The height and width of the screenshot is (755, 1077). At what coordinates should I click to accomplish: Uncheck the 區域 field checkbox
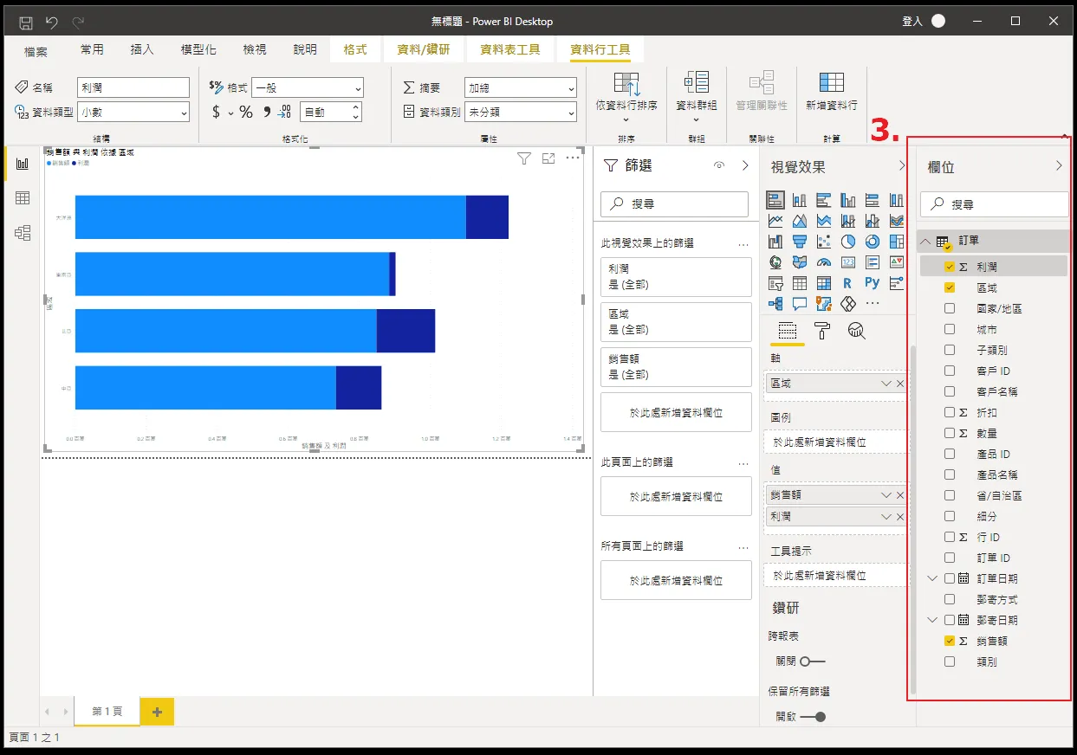pos(950,287)
